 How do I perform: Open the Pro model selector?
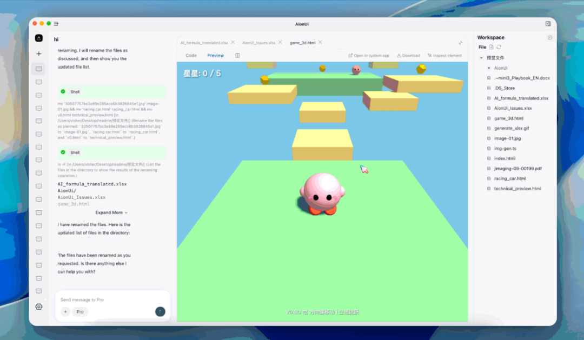(x=80, y=312)
